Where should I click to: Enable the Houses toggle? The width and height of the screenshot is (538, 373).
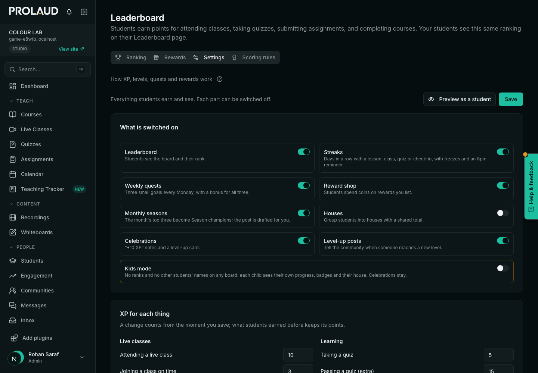[503, 213]
